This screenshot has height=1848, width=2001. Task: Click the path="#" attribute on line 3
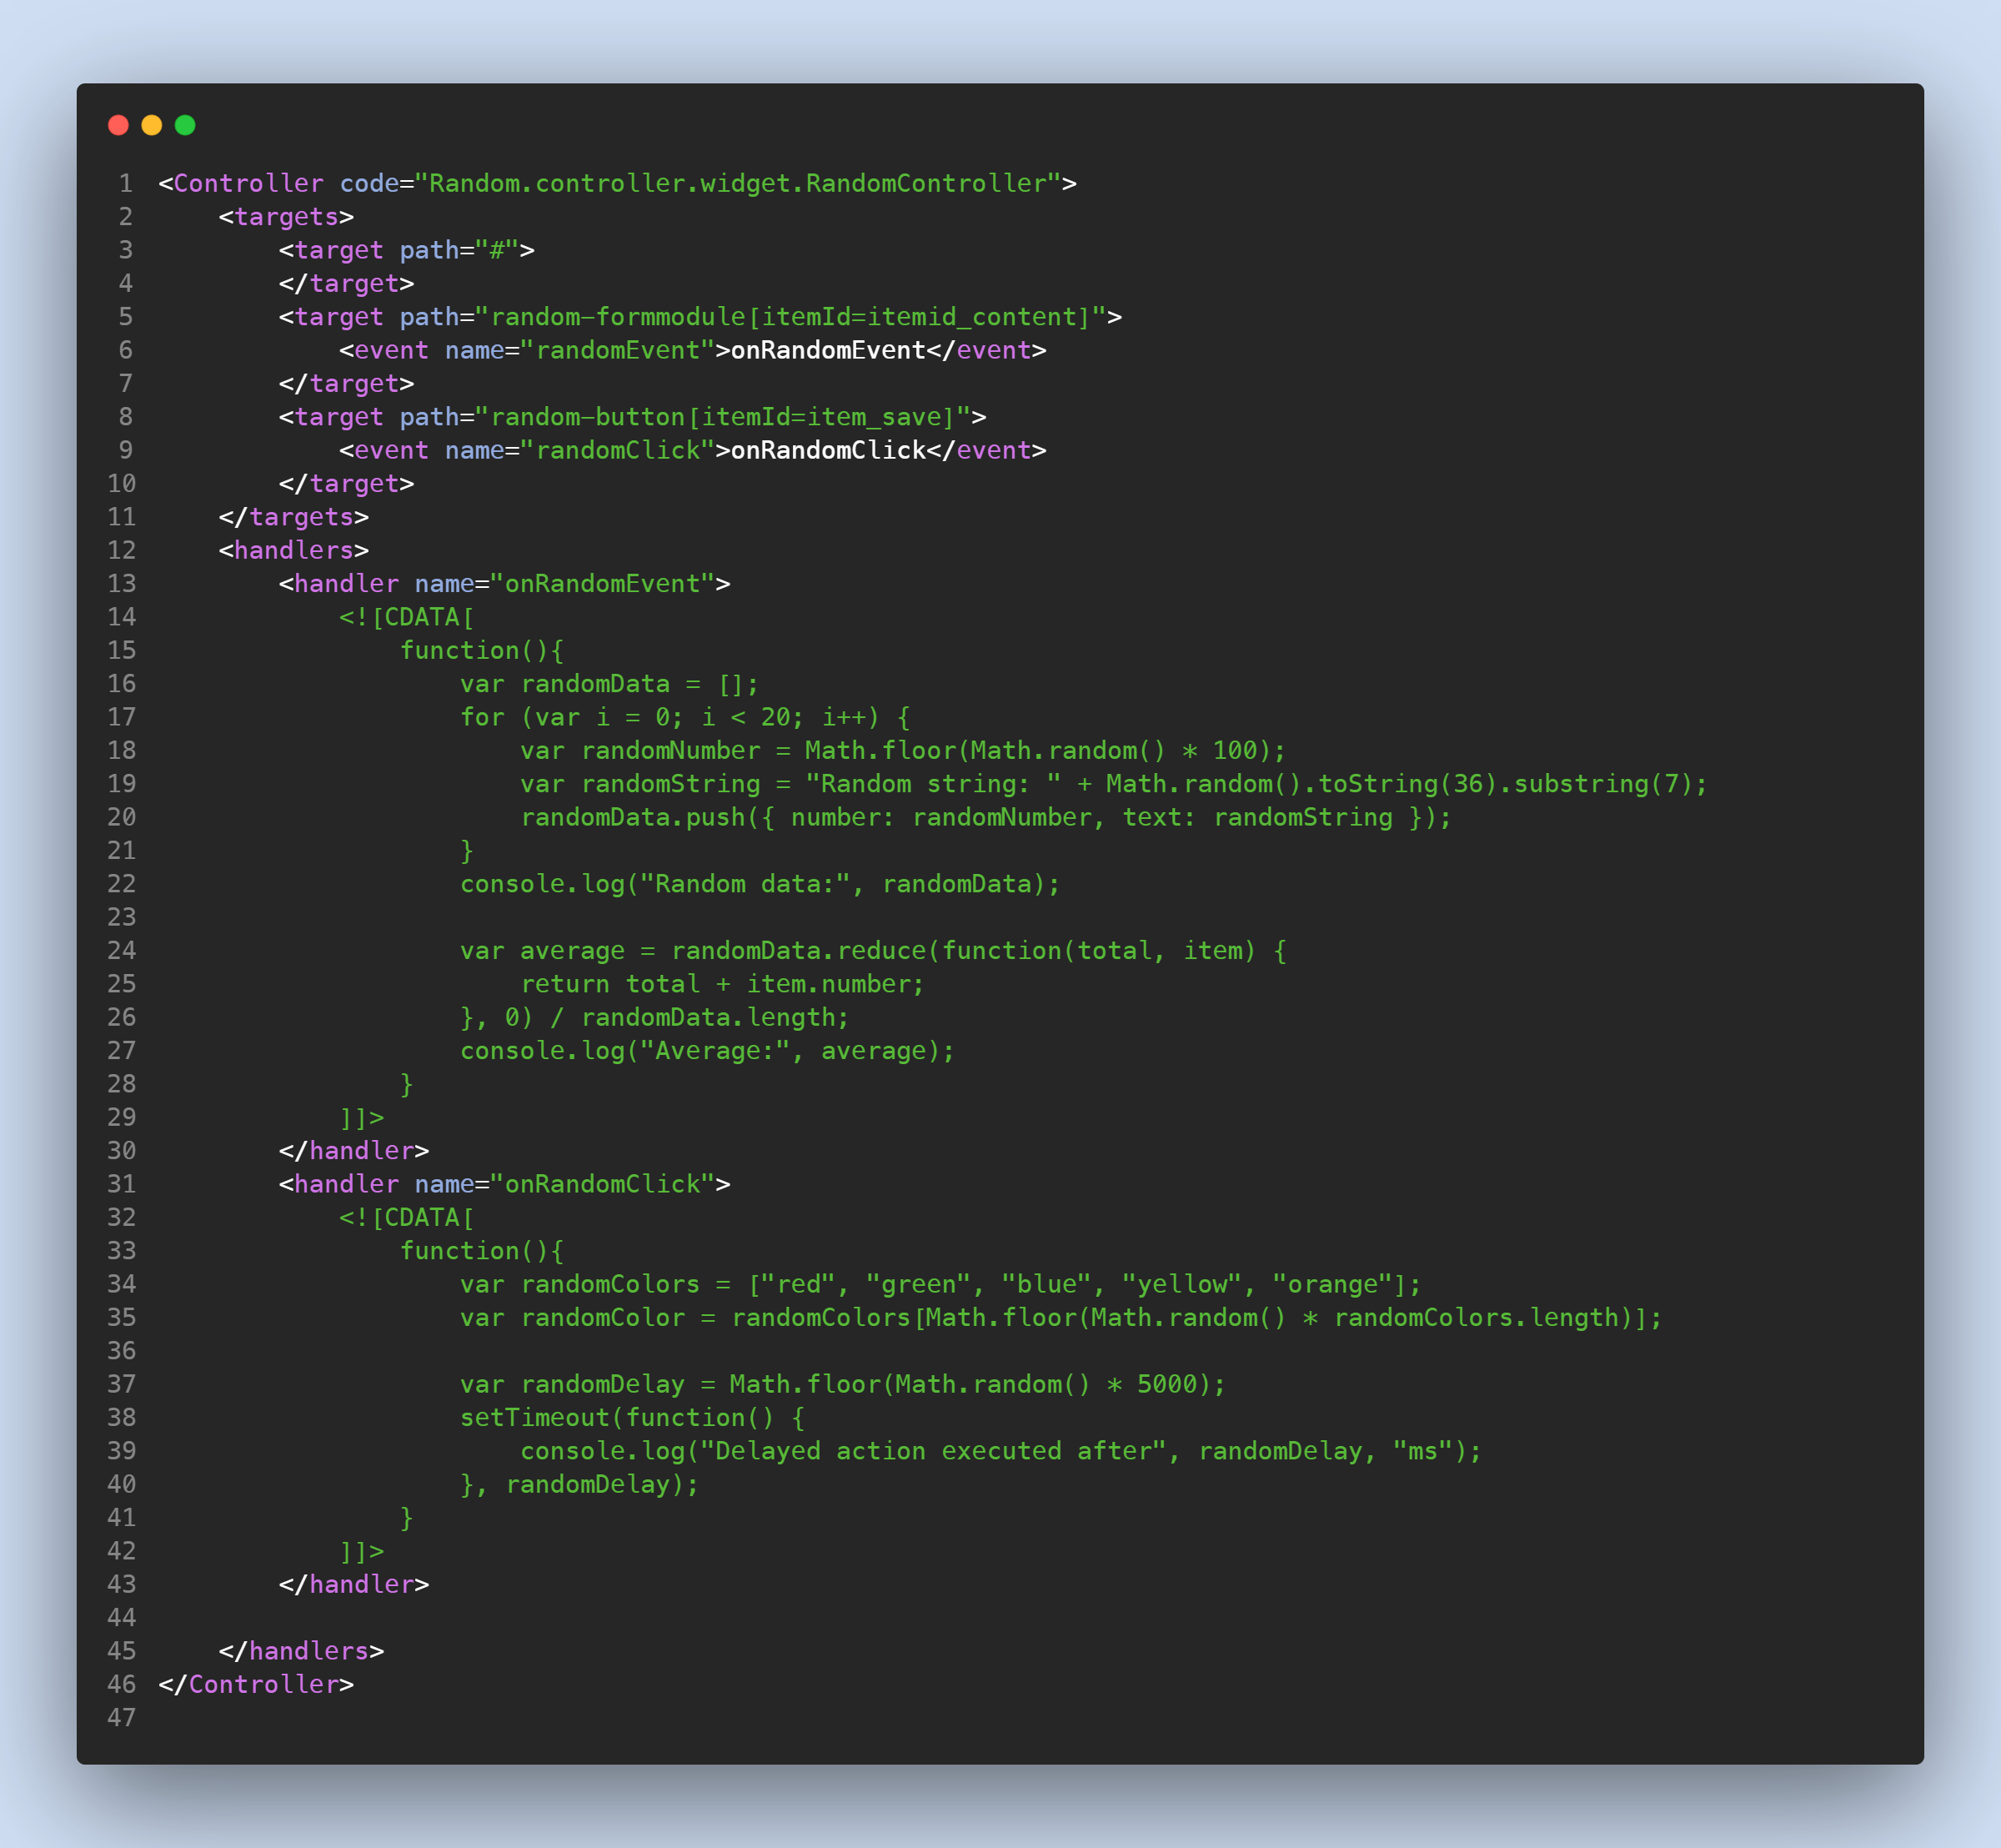tap(459, 250)
